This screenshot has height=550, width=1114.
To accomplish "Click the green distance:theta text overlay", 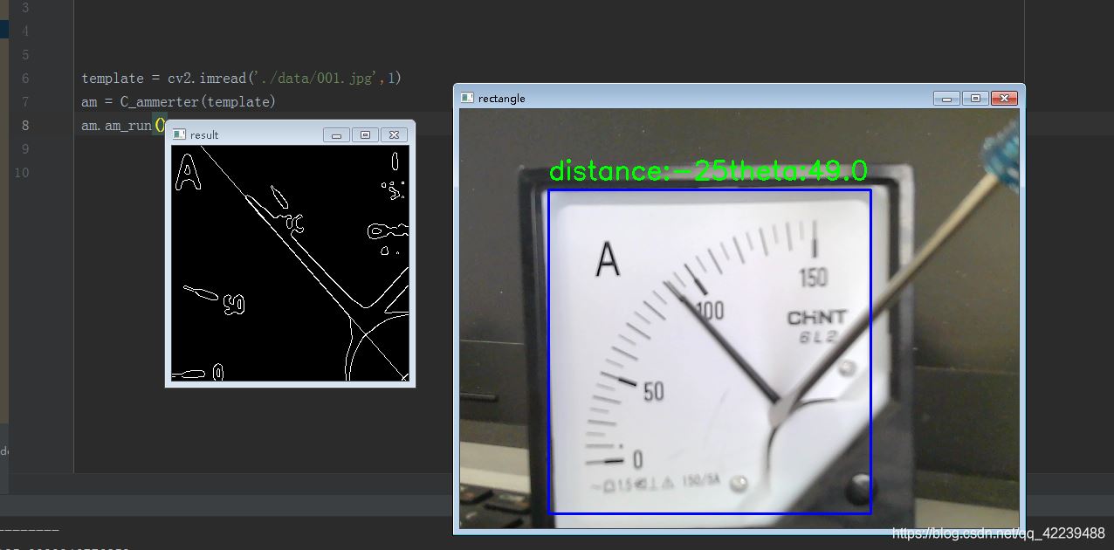I will click(707, 171).
